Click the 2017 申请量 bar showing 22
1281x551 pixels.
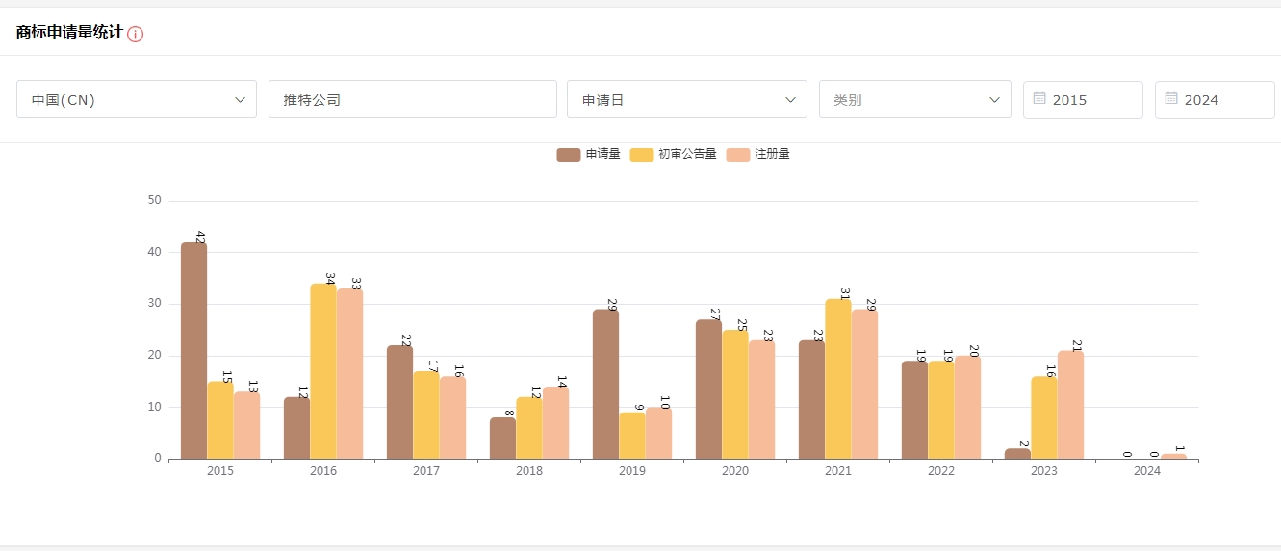399,402
